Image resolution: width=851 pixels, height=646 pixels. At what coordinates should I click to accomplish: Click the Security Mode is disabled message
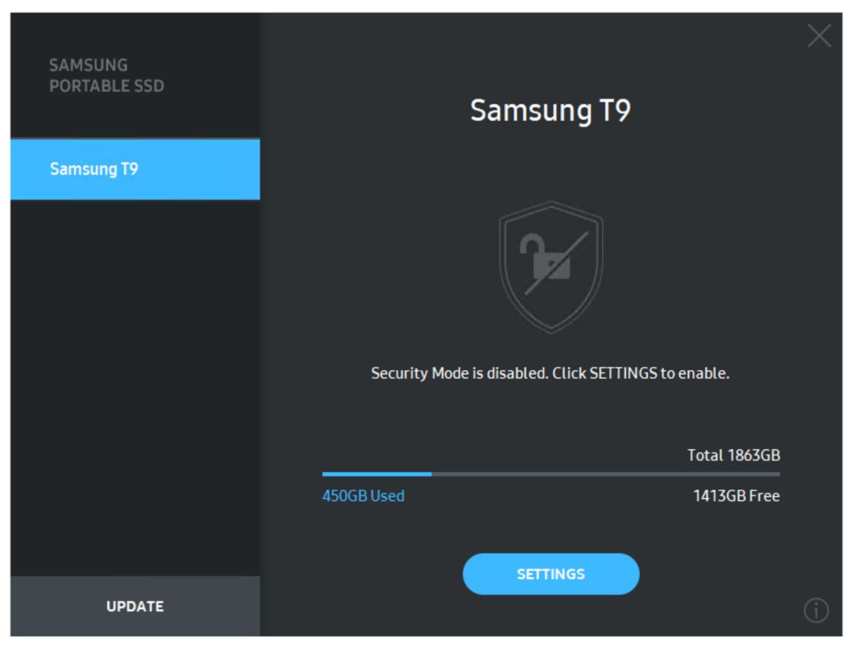click(x=550, y=373)
